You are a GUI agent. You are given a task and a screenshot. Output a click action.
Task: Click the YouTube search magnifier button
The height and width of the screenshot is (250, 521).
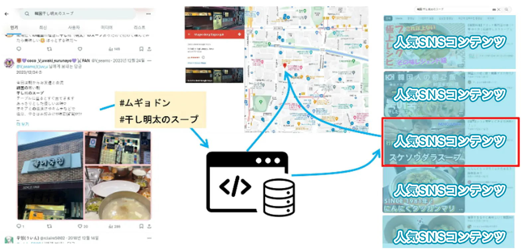coord(506,10)
